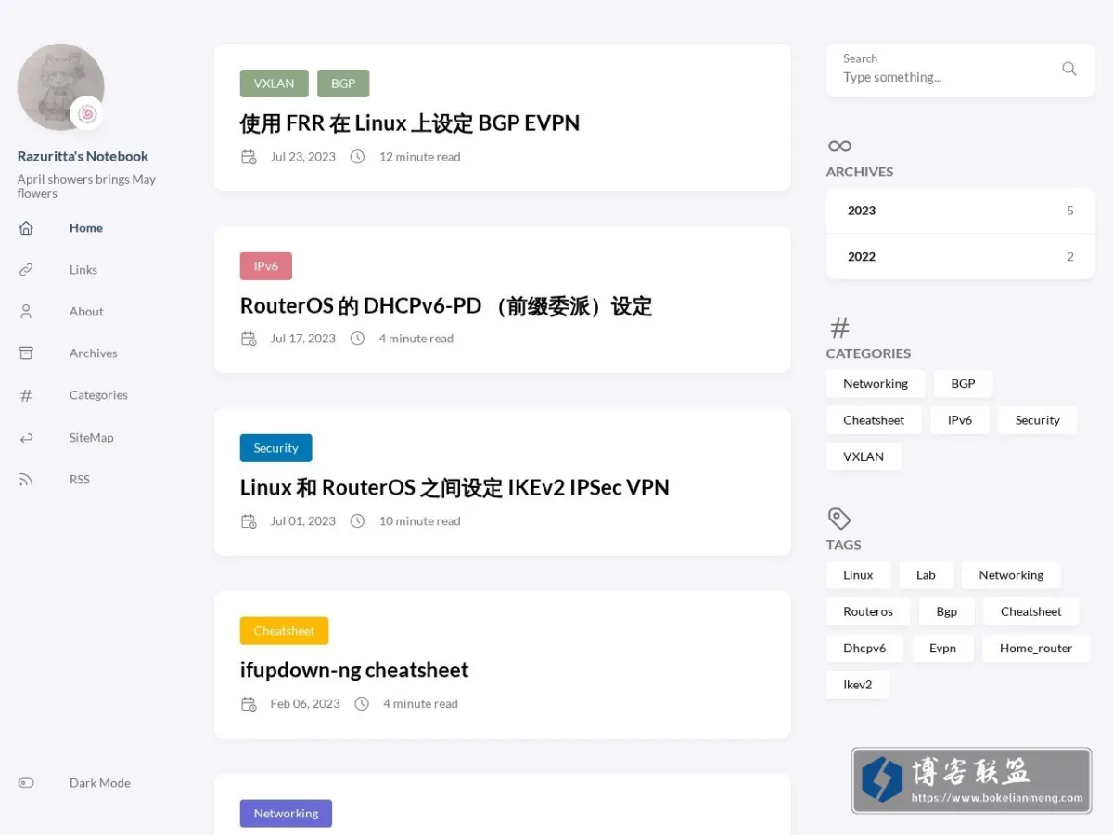Select the Cheatsheet tag
The image size is (1113, 835).
1031,612
